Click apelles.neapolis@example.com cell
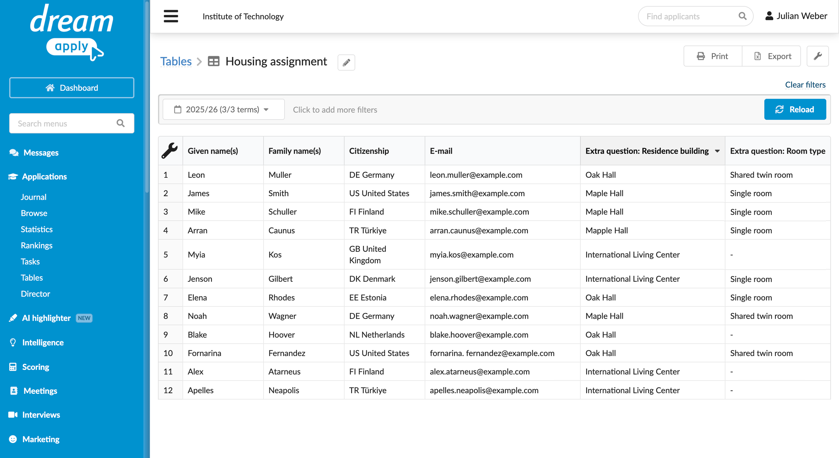839x458 pixels. tap(503, 390)
